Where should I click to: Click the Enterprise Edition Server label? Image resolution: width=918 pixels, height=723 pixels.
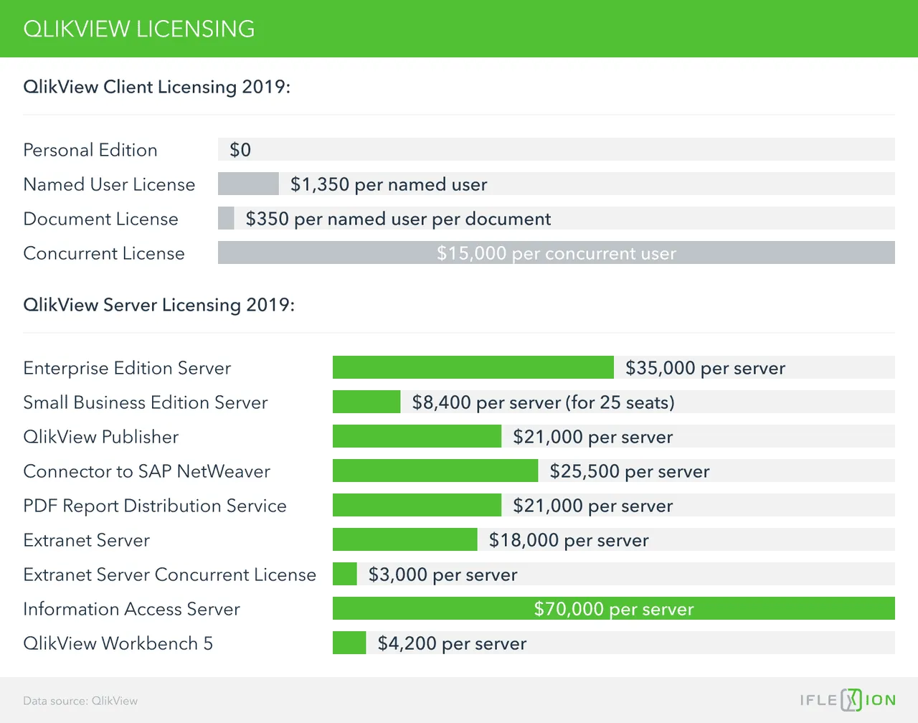(127, 368)
